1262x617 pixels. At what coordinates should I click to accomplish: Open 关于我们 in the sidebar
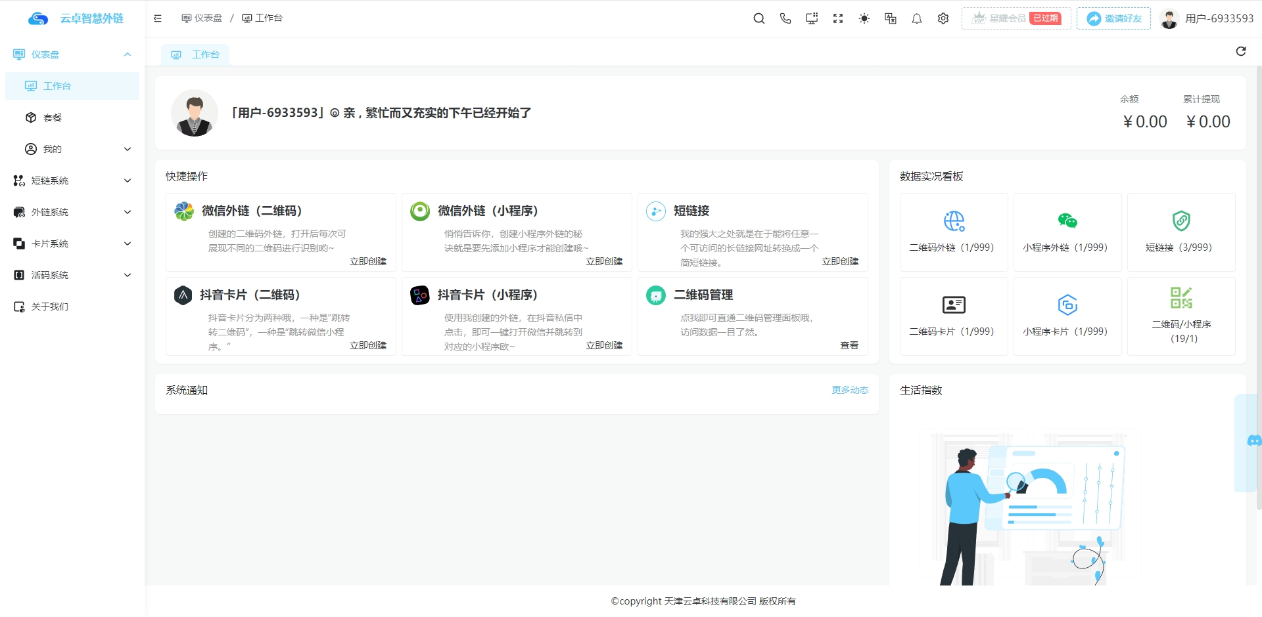coord(72,307)
